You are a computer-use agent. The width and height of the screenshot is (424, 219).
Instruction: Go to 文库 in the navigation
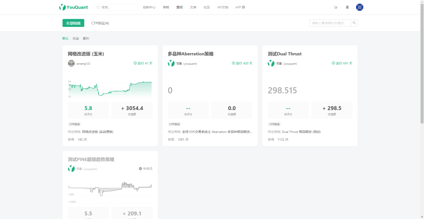(193, 7)
